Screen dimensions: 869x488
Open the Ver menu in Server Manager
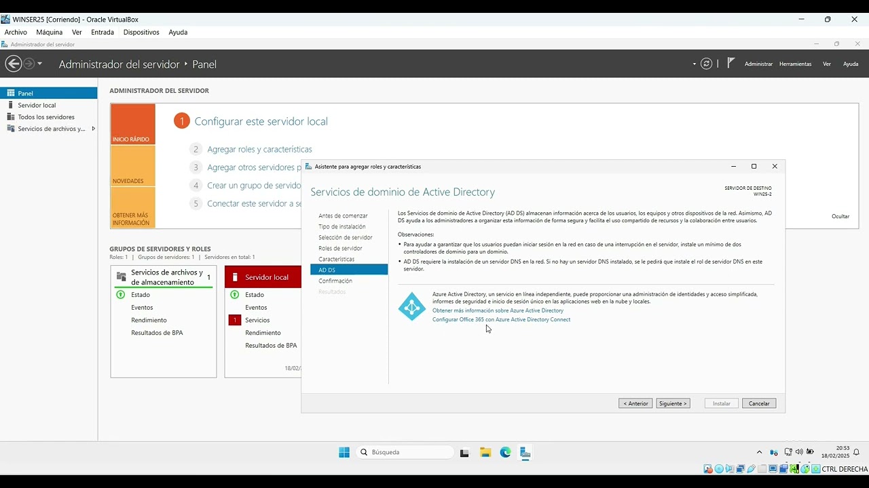pyautogui.click(x=827, y=64)
